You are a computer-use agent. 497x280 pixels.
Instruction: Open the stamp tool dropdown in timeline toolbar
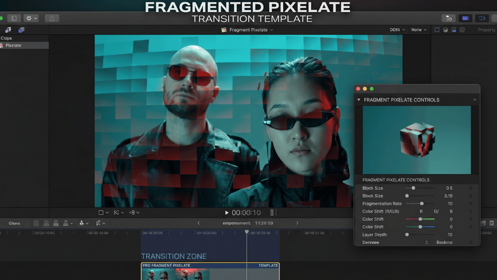point(84,223)
